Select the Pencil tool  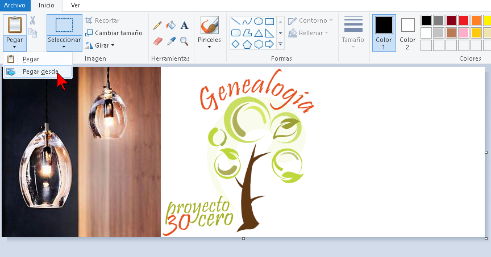coord(157,26)
